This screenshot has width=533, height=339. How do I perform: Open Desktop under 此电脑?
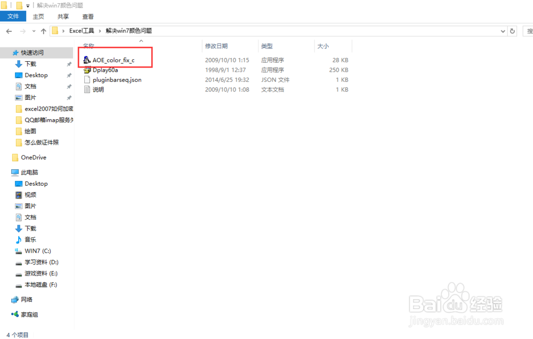(x=36, y=184)
